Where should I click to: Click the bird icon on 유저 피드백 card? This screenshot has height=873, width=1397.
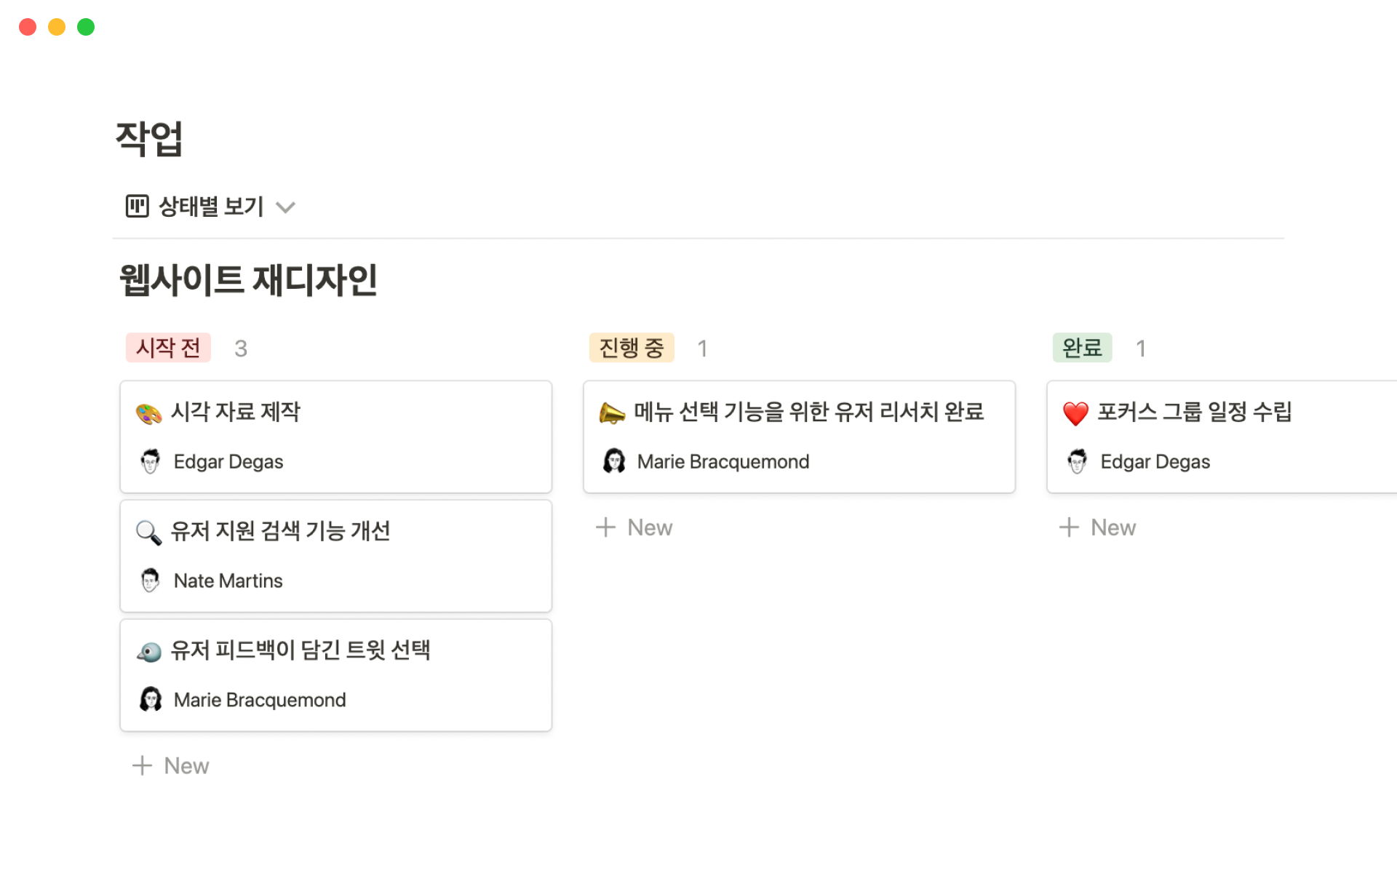[x=148, y=652]
